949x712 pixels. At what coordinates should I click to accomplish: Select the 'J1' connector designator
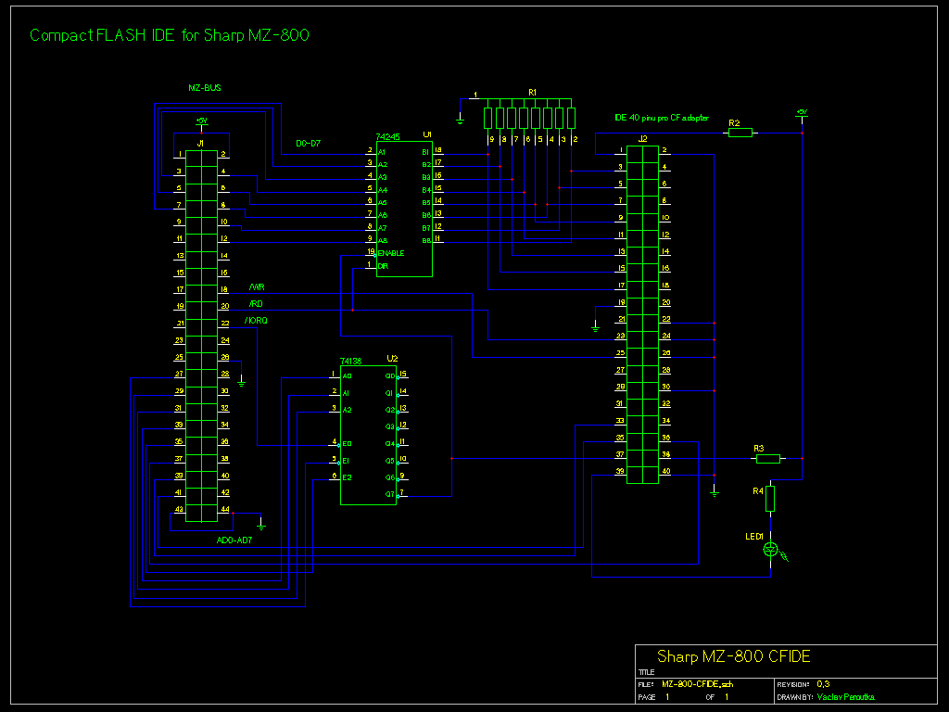pos(200,144)
